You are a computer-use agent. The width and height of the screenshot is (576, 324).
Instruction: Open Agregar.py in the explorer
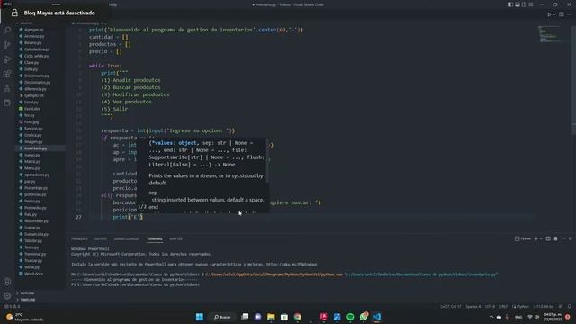(x=33, y=30)
